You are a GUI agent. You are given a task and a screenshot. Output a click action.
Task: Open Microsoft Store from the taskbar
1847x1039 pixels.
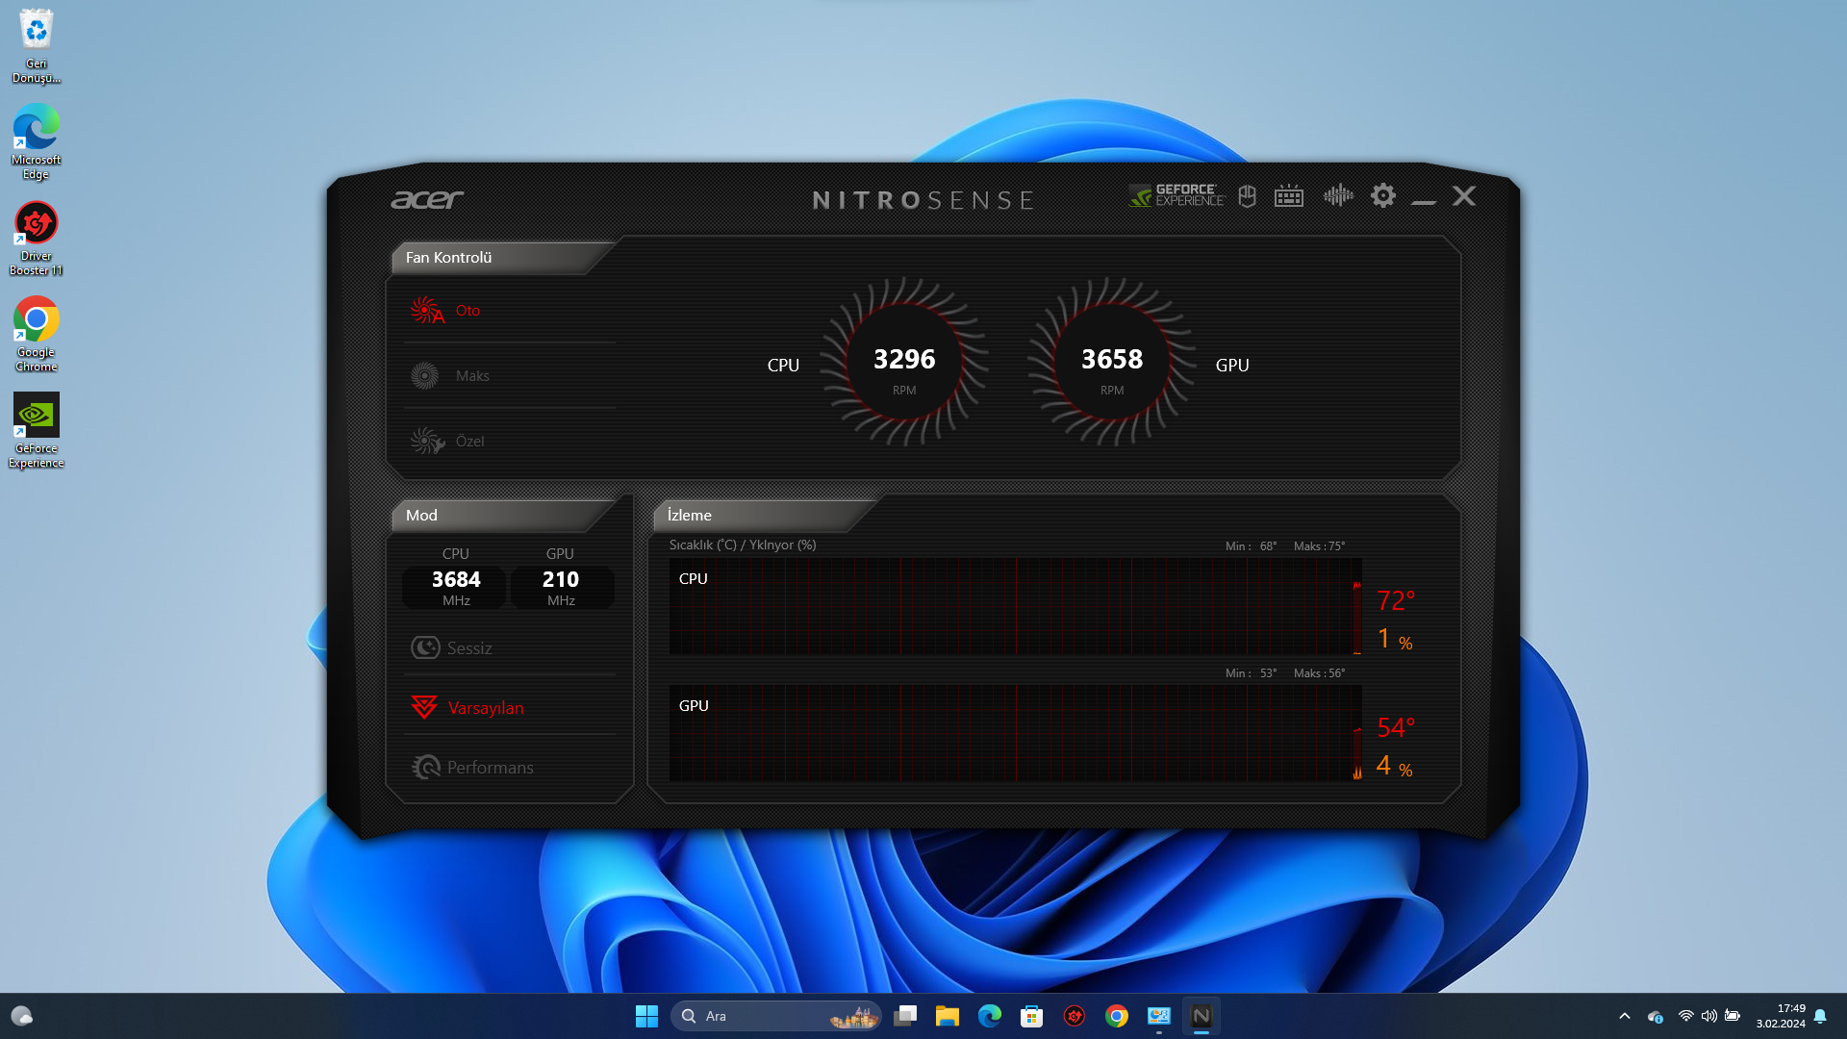click(x=1032, y=1016)
